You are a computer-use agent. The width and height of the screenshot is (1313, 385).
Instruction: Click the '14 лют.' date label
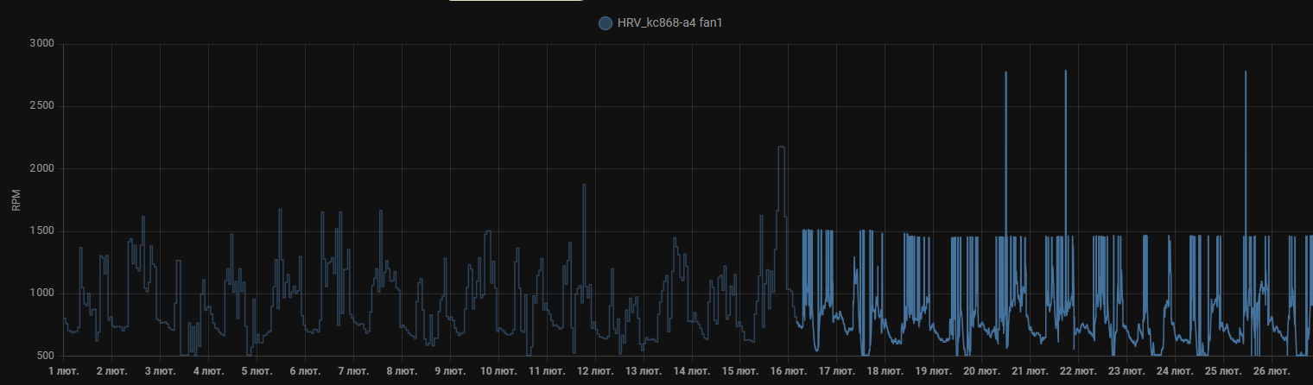point(692,371)
